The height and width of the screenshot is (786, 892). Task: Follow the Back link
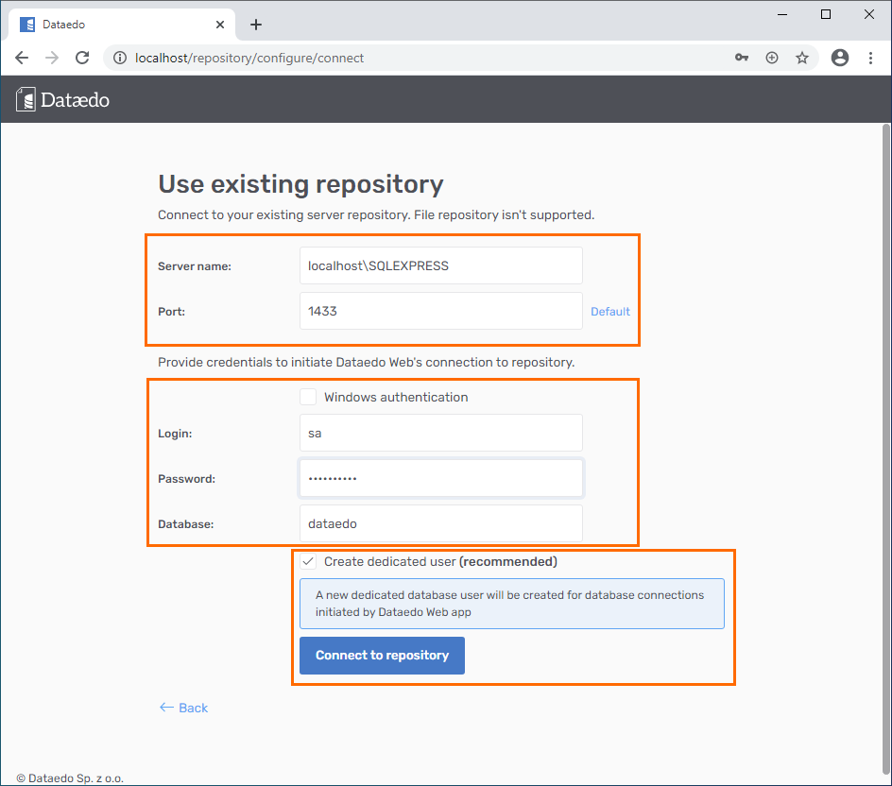184,708
